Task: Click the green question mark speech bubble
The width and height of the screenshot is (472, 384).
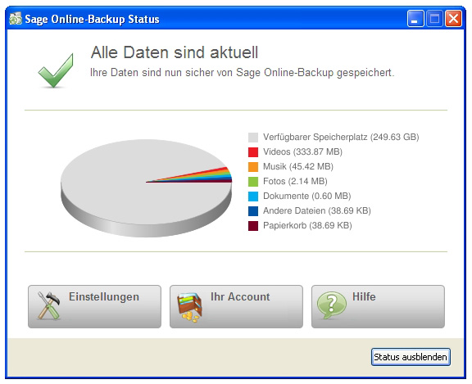Action: pyautogui.click(x=331, y=305)
